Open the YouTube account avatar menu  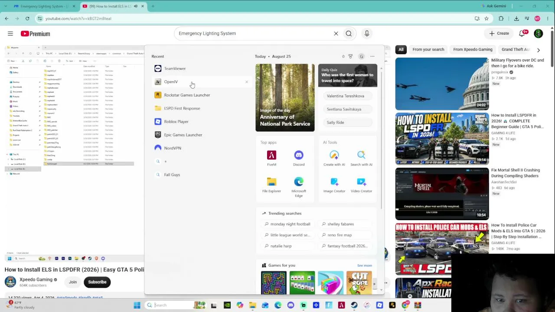pos(539,33)
